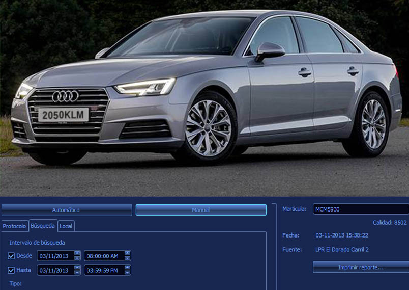Open the Local tab
Image resolution: width=409 pixels, height=290 pixels.
pyautogui.click(x=66, y=226)
